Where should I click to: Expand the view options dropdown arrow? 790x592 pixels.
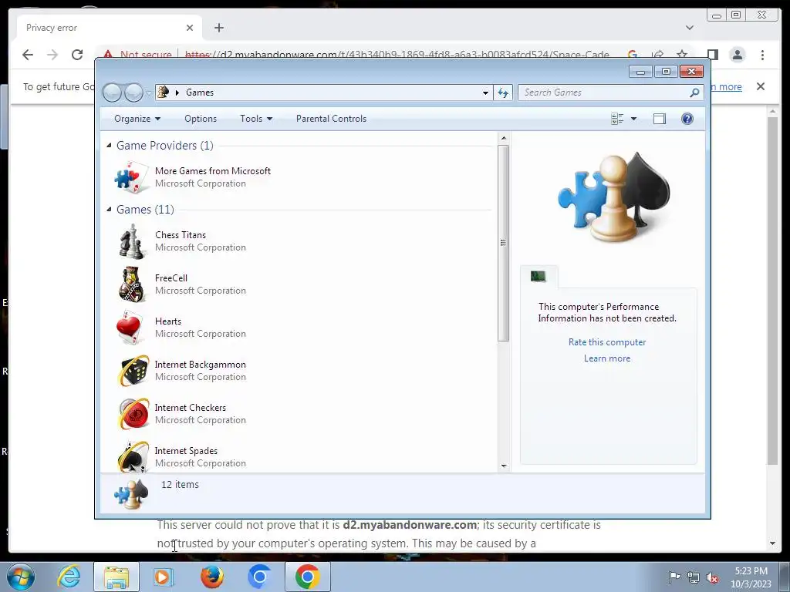634,119
